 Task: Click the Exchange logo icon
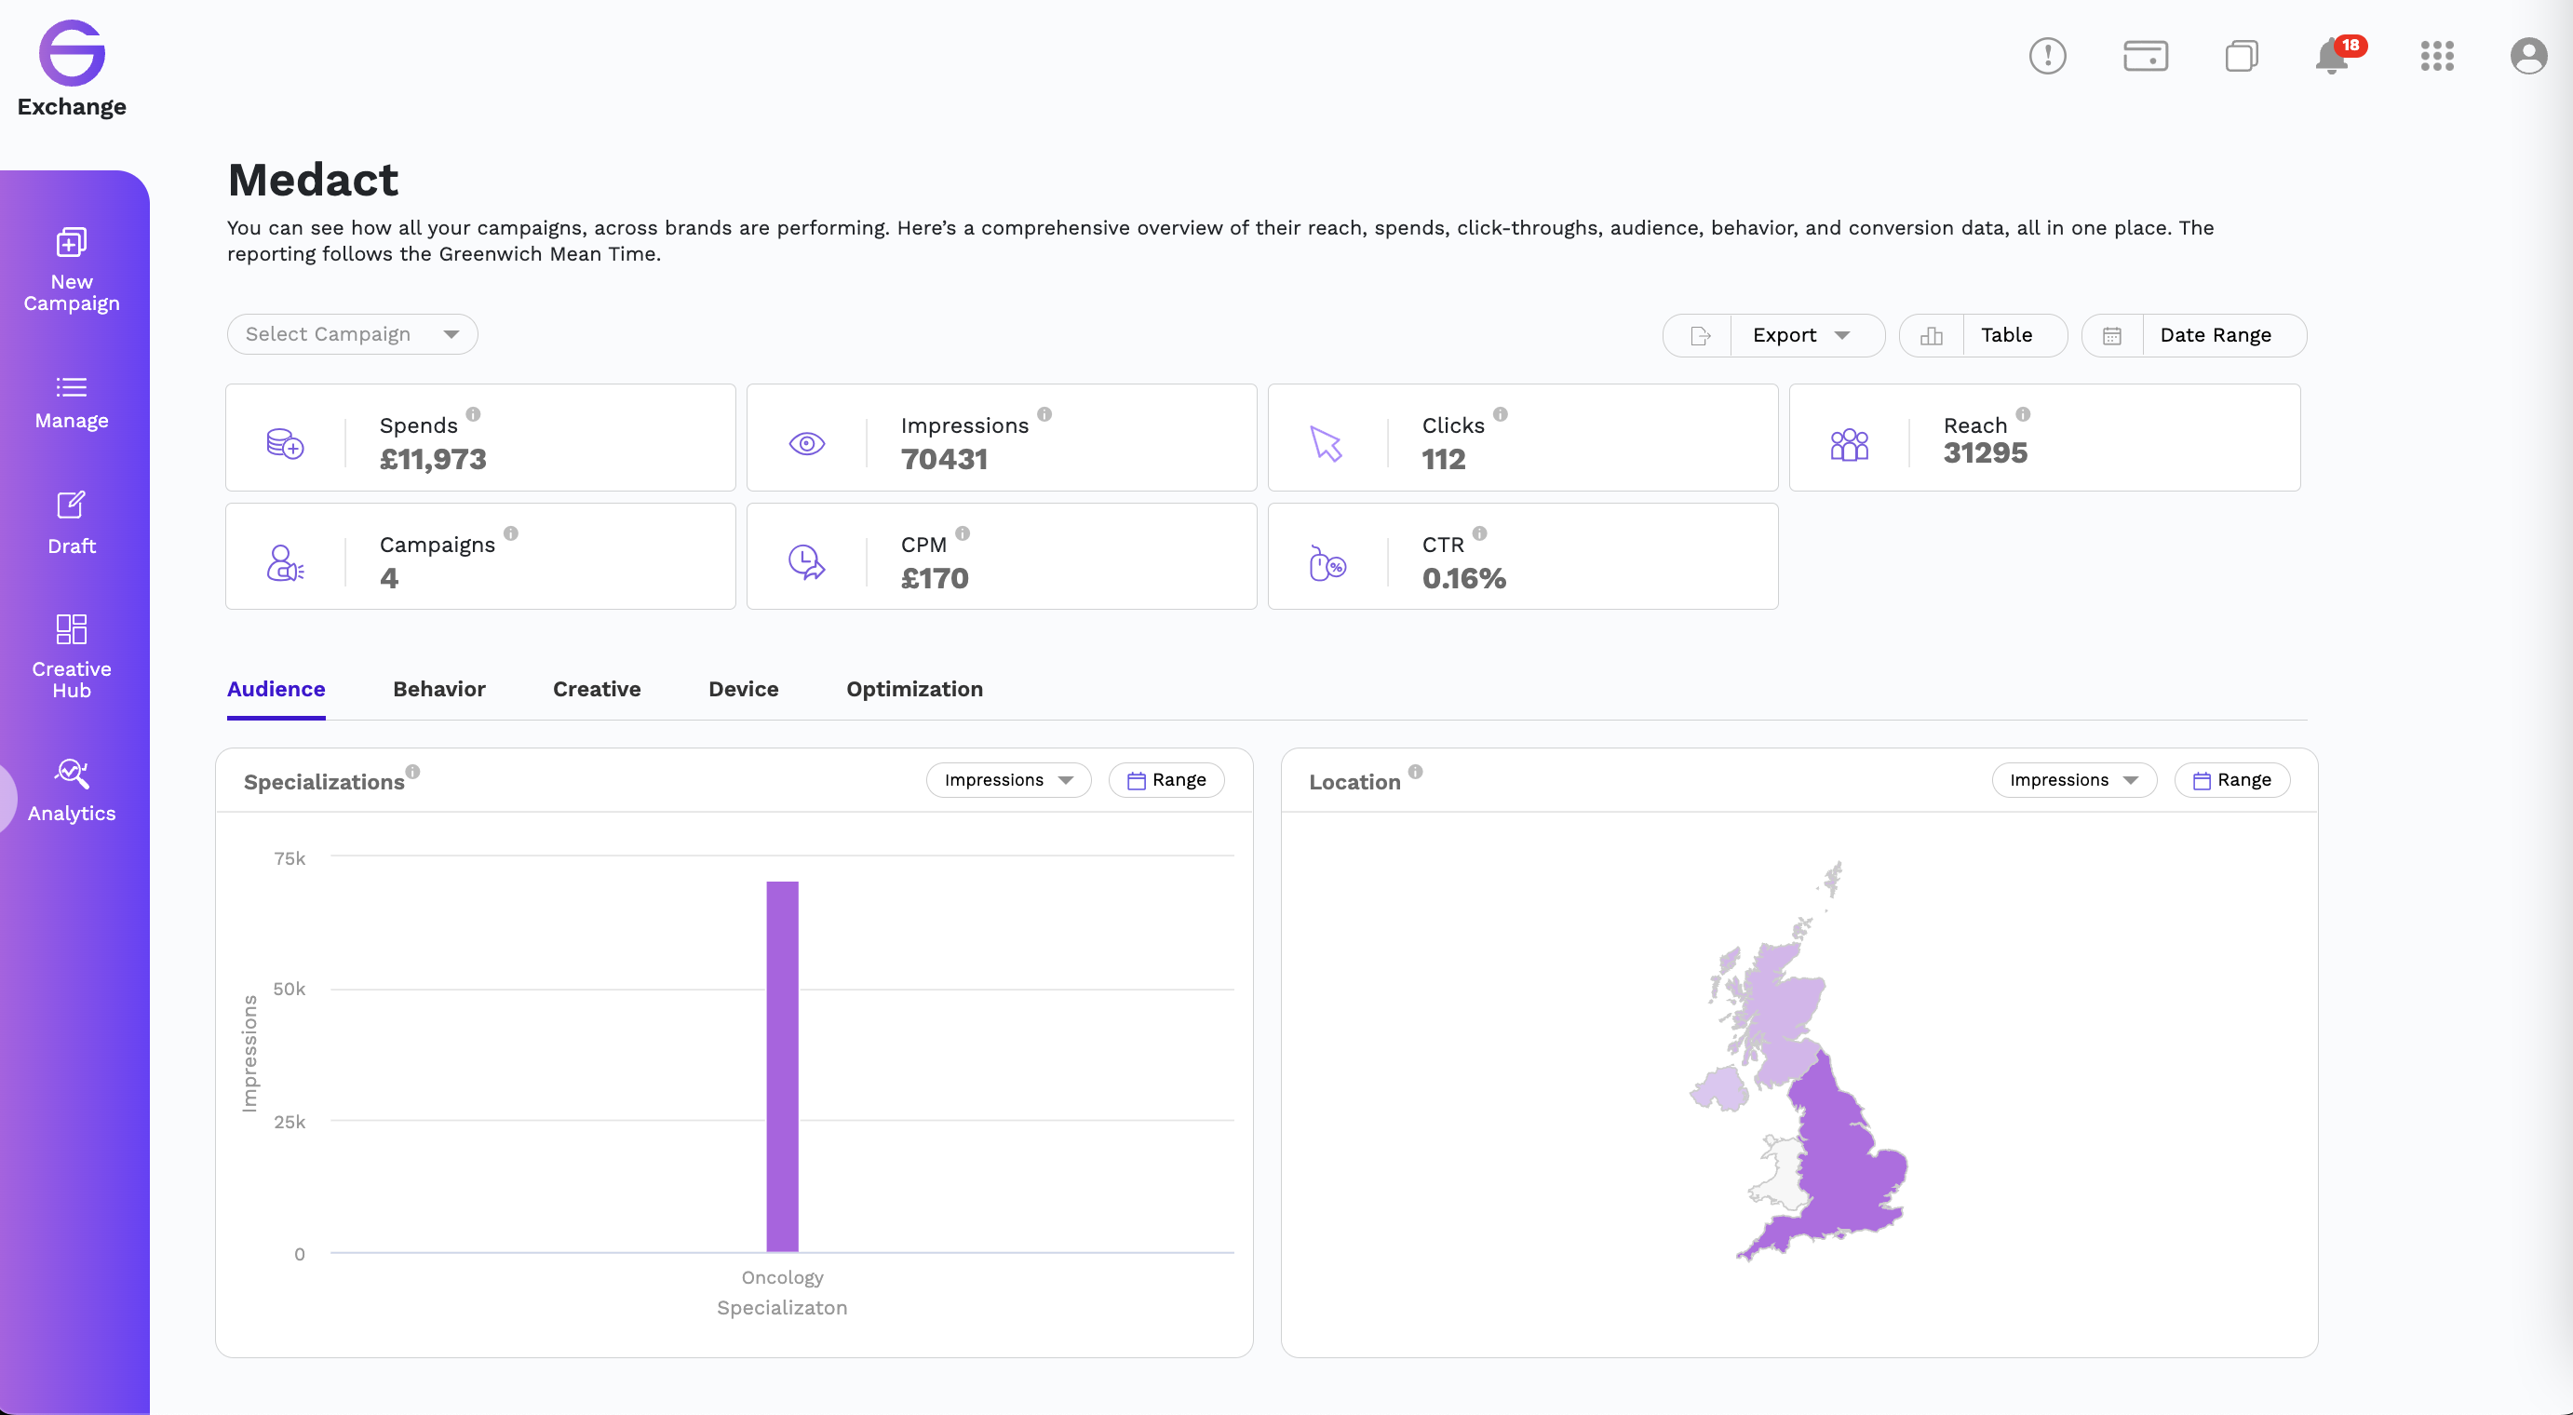72,53
